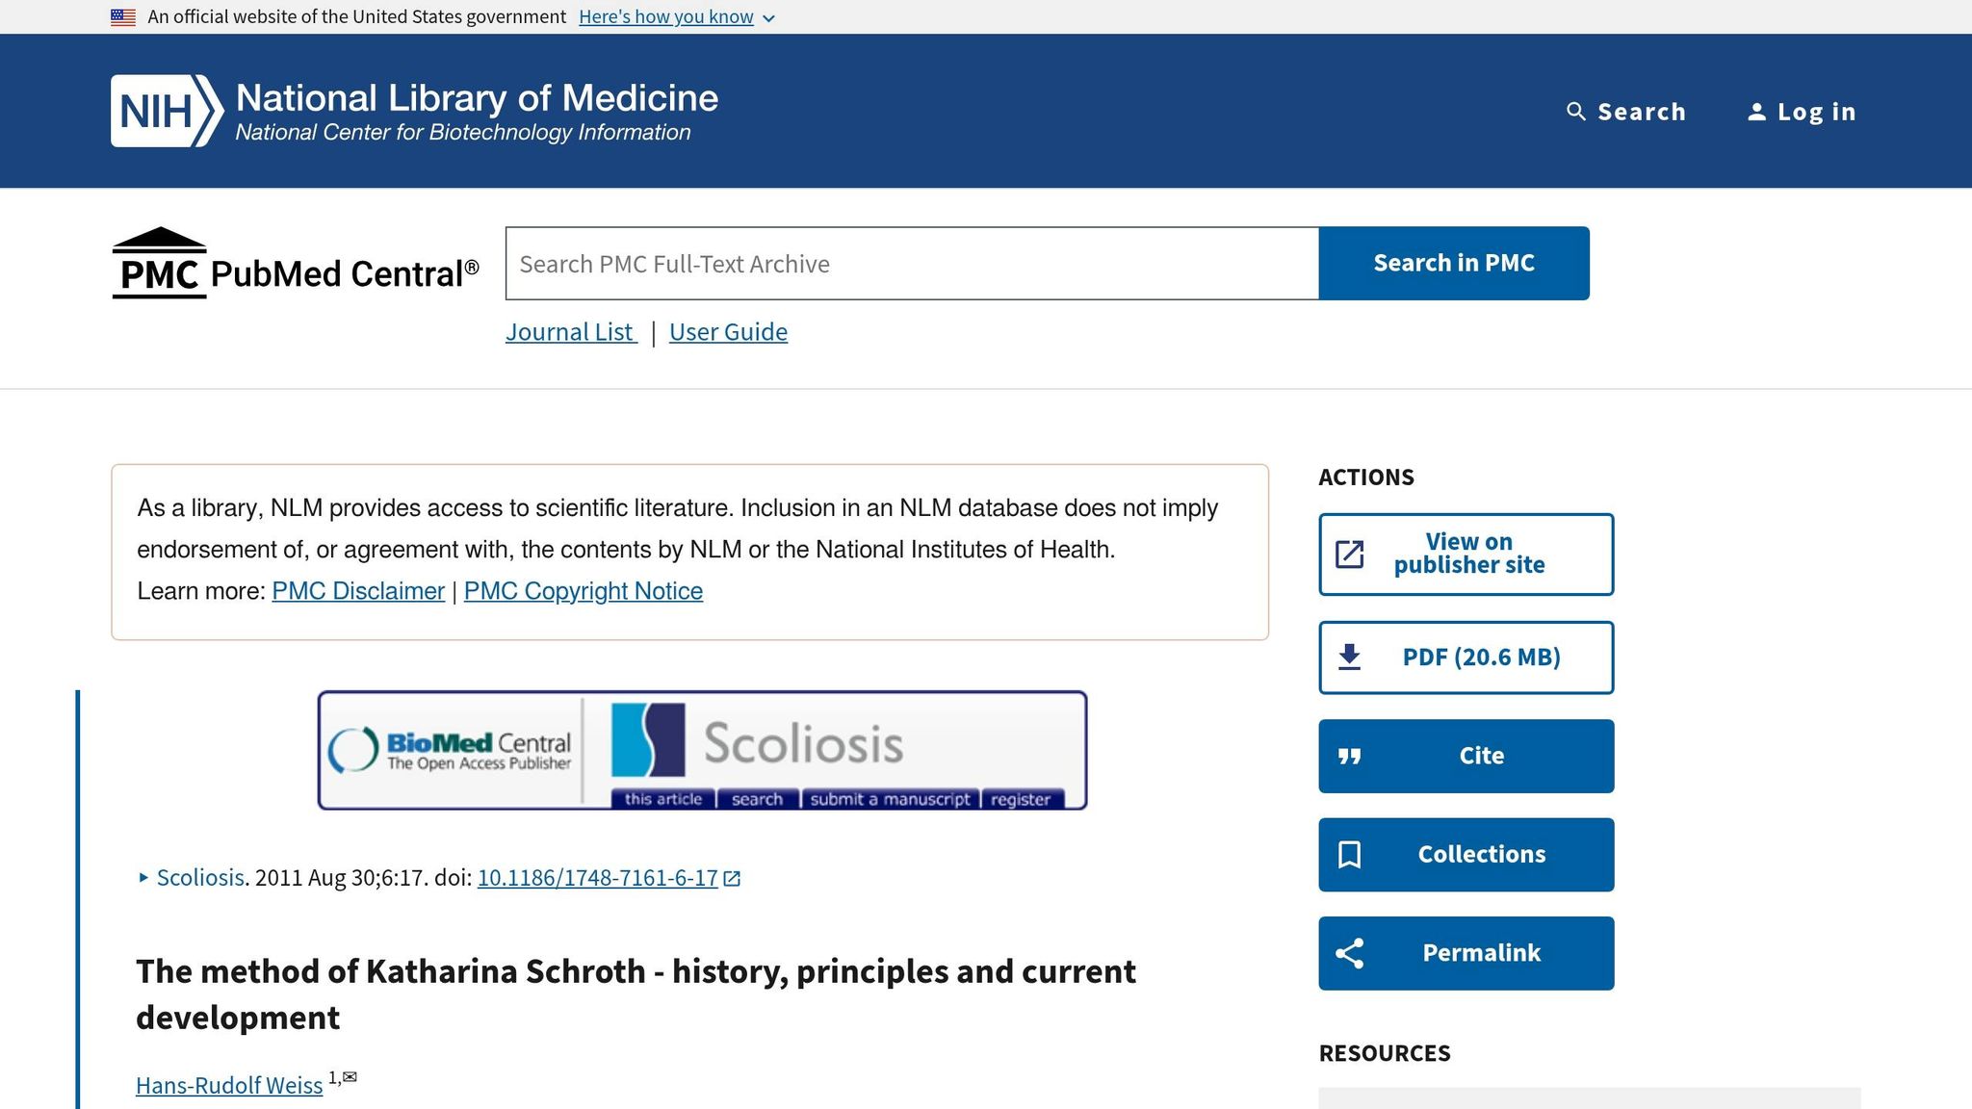Click the BioMed Central Scoliosis banner image
Image resolution: width=1972 pixels, height=1109 pixels.
coord(702,751)
